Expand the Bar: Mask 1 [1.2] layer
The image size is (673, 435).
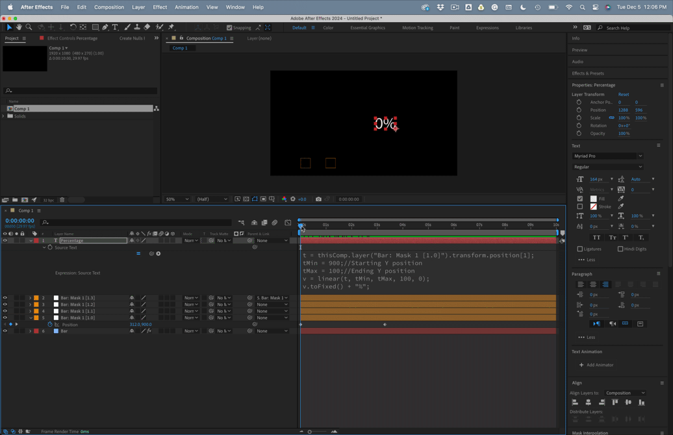coord(30,304)
